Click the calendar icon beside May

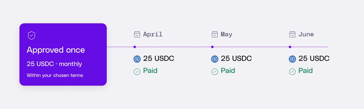point(215,34)
